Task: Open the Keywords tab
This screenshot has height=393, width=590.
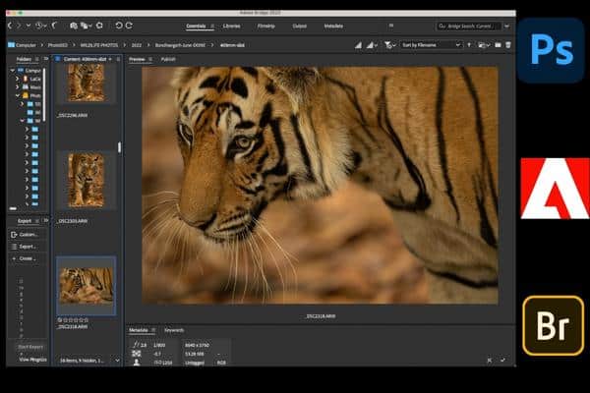Action: (x=173, y=330)
